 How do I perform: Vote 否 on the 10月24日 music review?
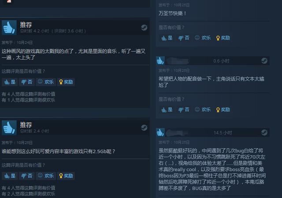pos(27,82)
